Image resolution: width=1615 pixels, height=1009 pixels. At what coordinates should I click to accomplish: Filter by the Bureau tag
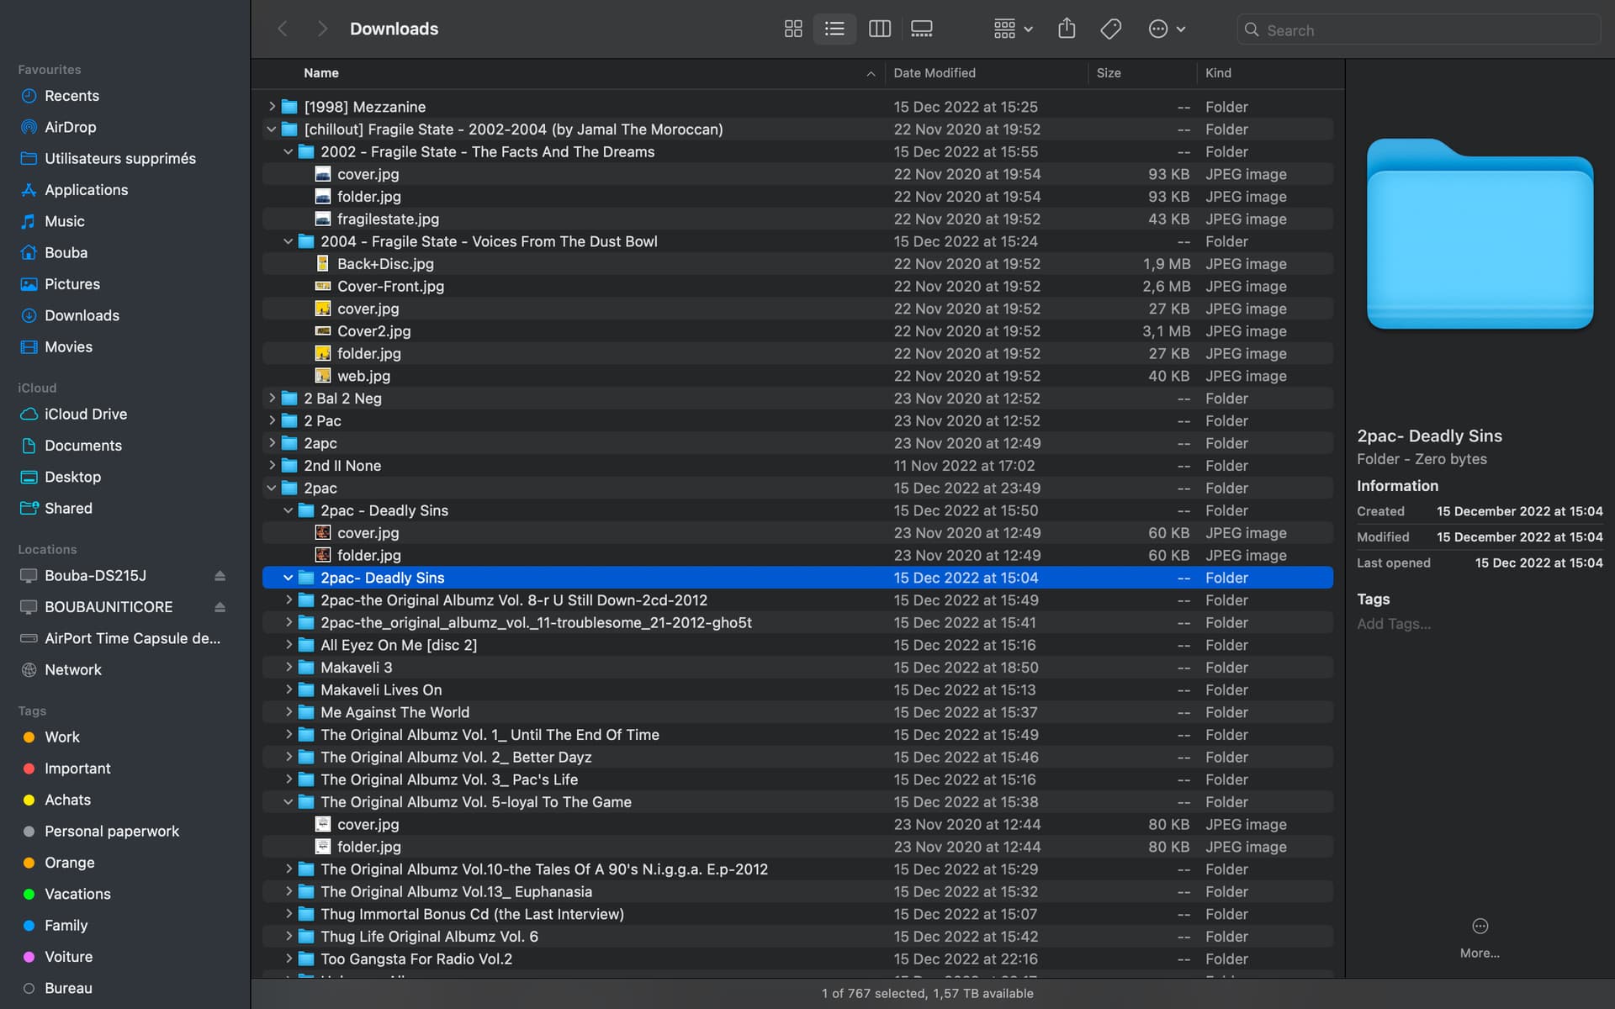[68, 988]
